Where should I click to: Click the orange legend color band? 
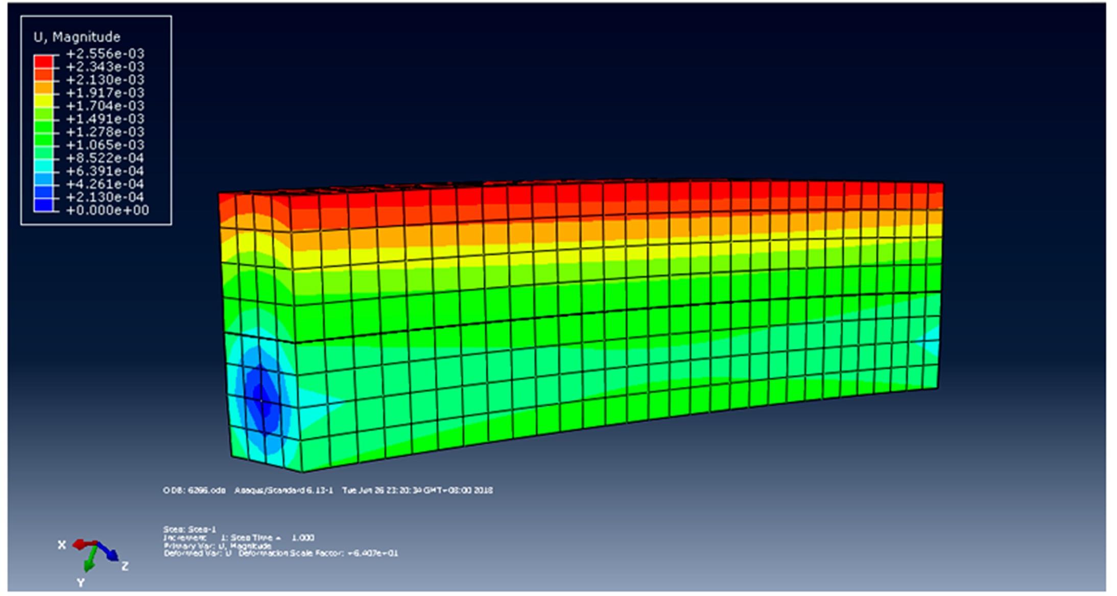pyautogui.click(x=43, y=87)
